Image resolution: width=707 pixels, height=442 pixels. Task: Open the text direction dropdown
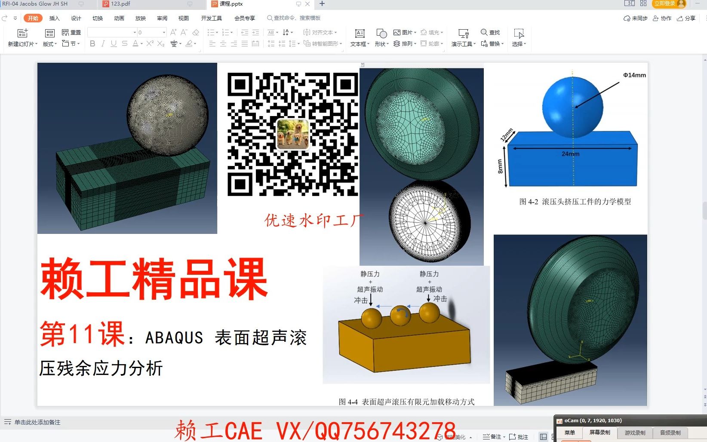[288, 32]
